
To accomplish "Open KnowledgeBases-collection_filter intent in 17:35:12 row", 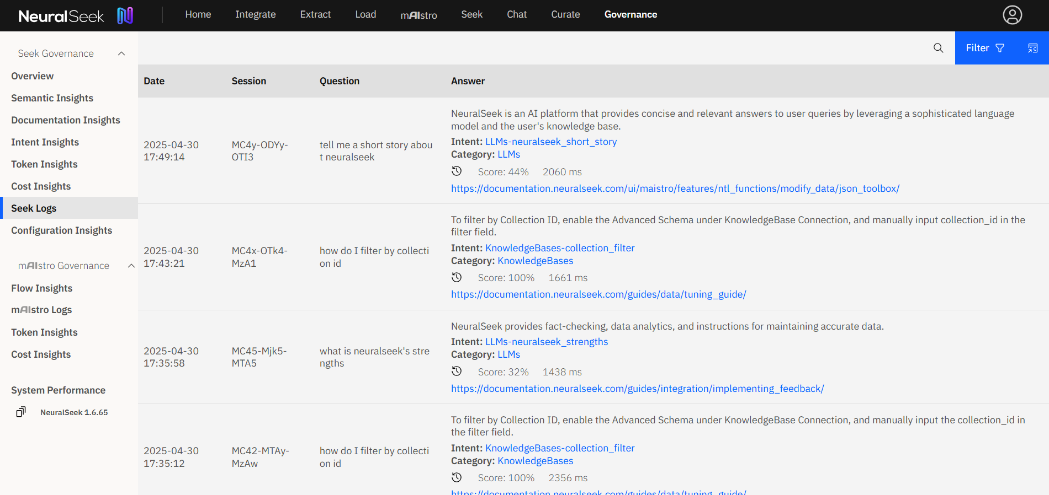I will 560,448.
